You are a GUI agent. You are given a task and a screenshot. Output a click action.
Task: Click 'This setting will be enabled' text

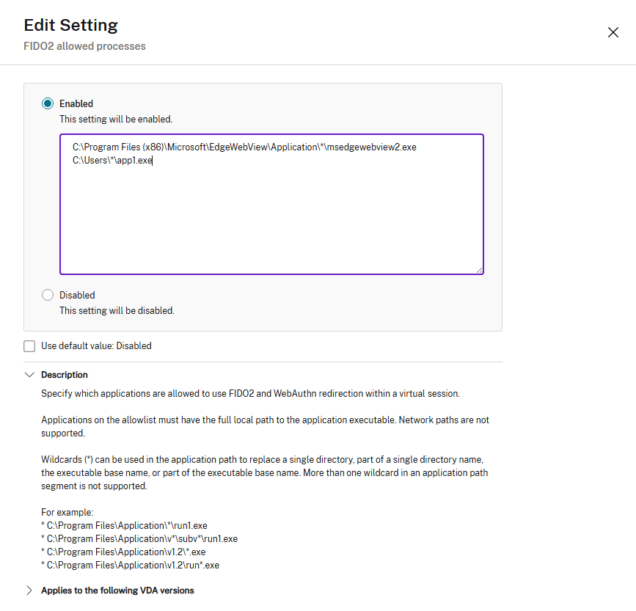pyautogui.click(x=116, y=119)
